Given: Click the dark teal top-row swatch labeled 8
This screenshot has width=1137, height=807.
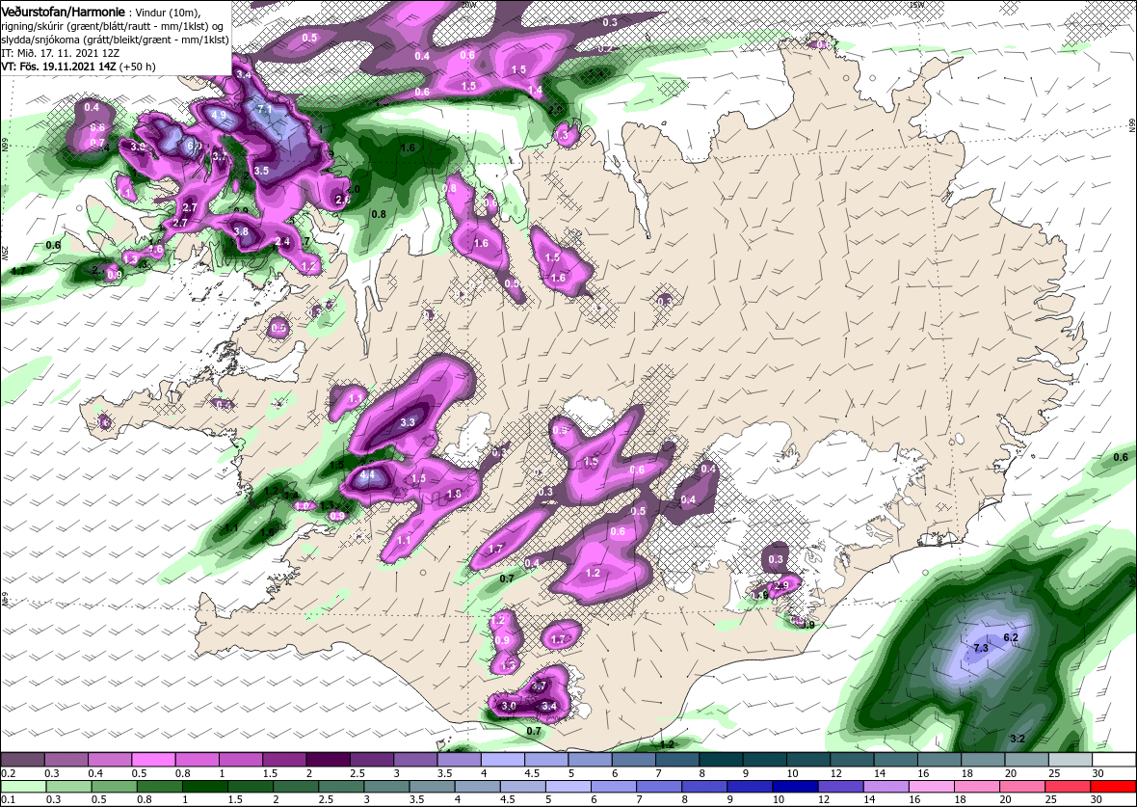Looking at the screenshot, I should click(x=721, y=760).
